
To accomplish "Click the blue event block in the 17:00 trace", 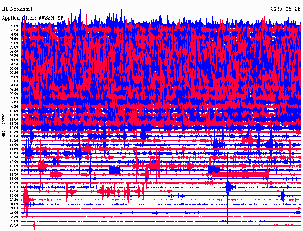I will (115, 170).
